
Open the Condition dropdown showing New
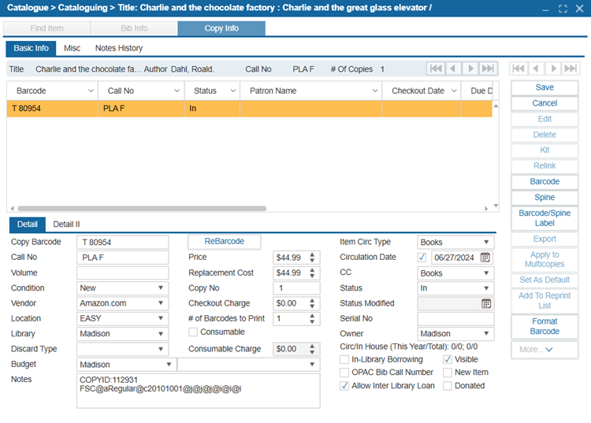(x=122, y=288)
